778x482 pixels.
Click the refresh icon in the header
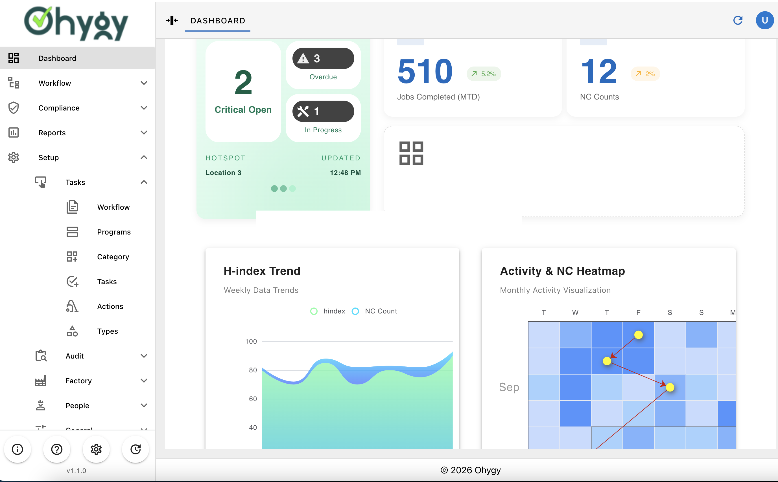(x=738, y=20)
